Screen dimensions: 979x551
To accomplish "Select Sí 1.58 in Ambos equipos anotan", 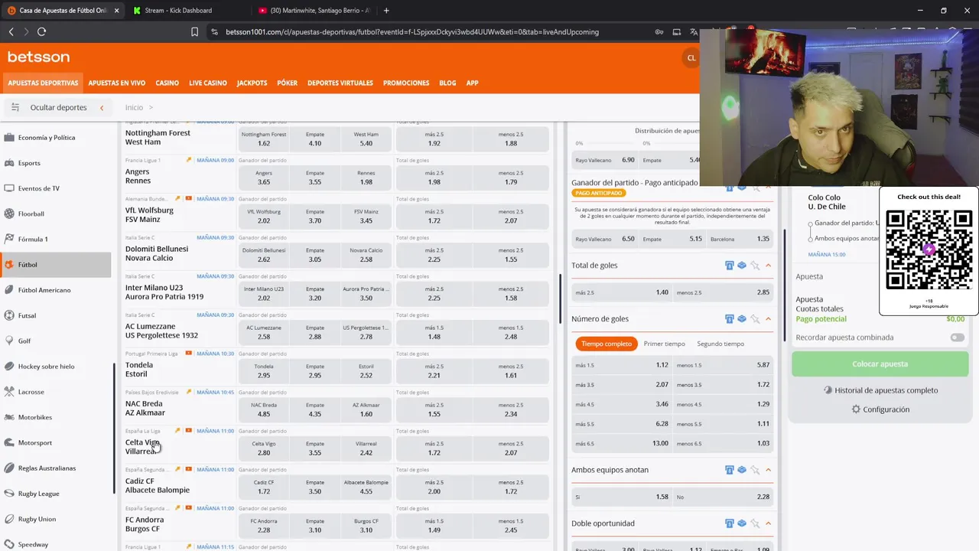I will coord(622,497).
